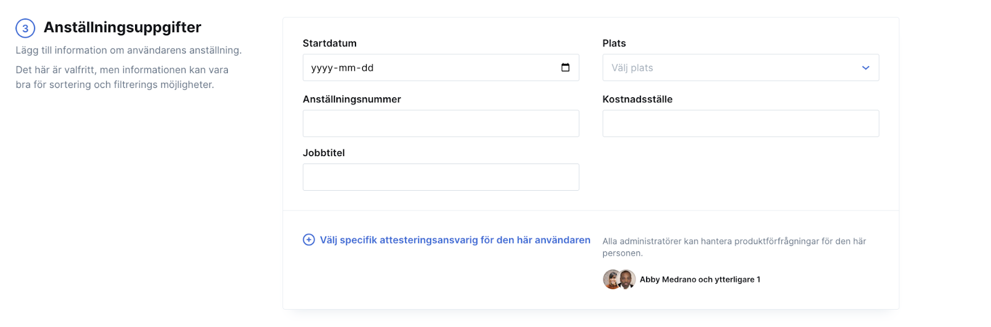Click the administrators info text
The width and height of the screenshot is (991, 327).
pos(735,247)
